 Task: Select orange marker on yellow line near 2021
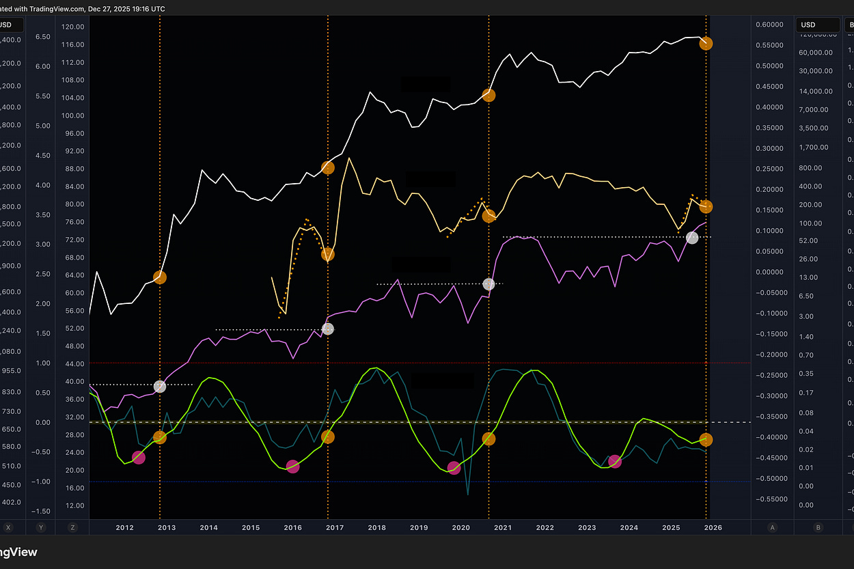[488, 216]
